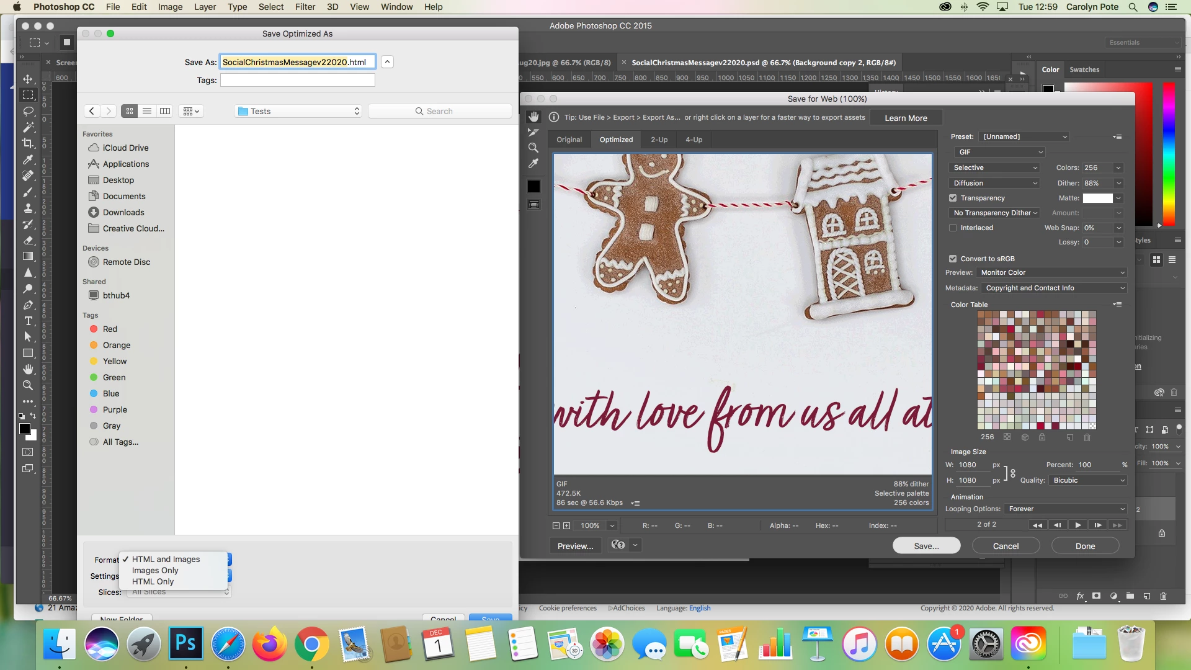
Task: Enable the Interlaced checkbox
Action: coord(953,228)
